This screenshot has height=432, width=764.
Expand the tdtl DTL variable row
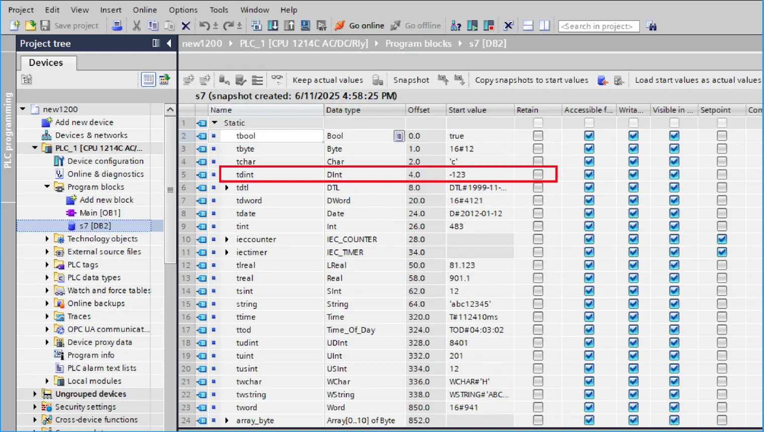pyautogui.click(x=227, y=188)
